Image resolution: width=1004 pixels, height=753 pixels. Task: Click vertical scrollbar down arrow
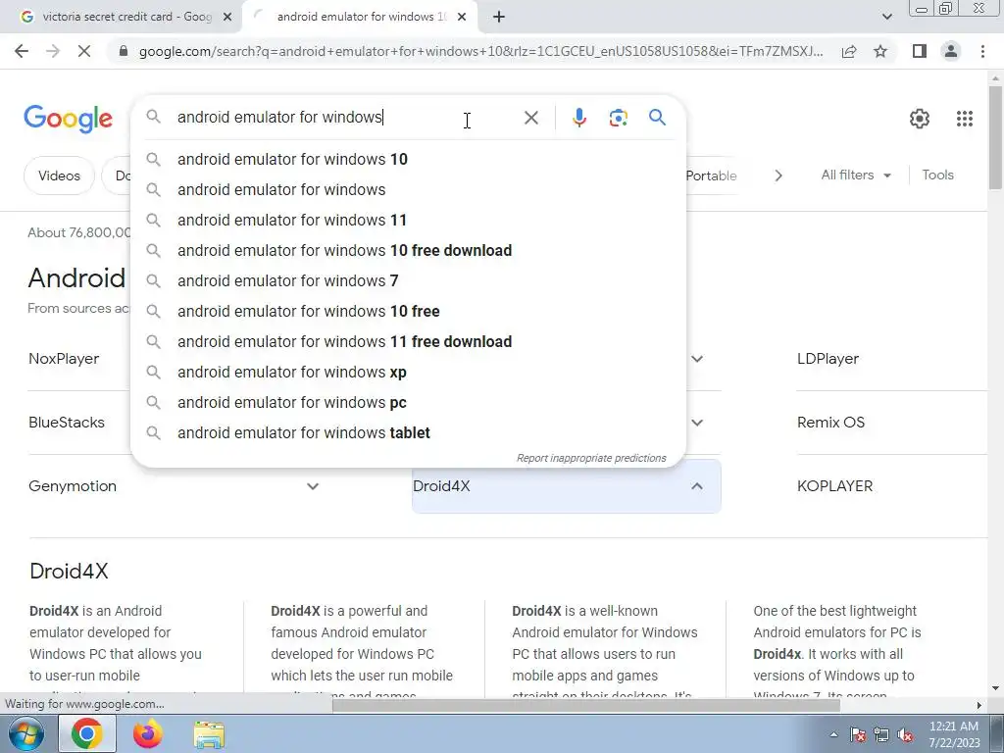995,688
